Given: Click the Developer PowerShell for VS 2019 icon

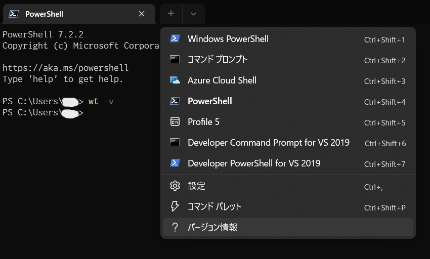Looking at the screenshot, I should (x=175, y=163).
